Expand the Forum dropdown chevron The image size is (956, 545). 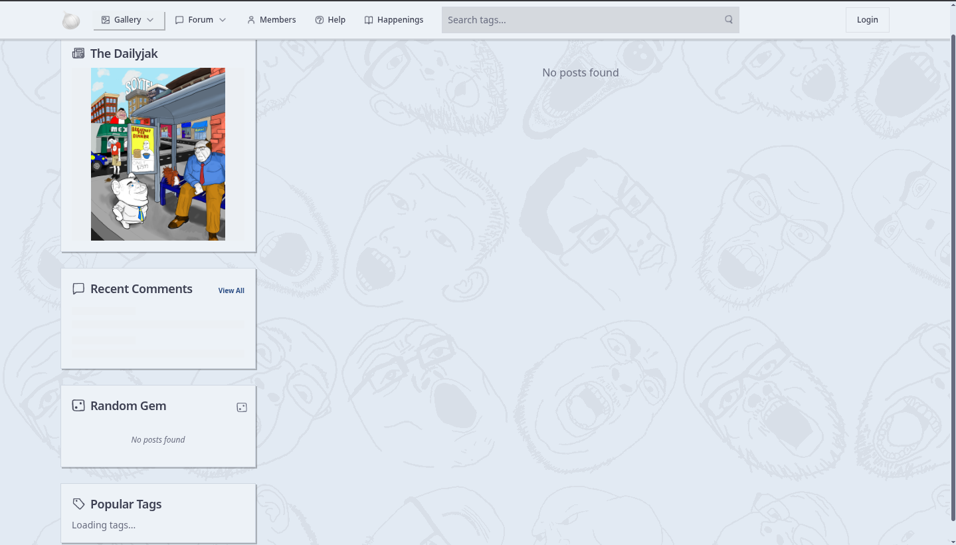point(223,20)
